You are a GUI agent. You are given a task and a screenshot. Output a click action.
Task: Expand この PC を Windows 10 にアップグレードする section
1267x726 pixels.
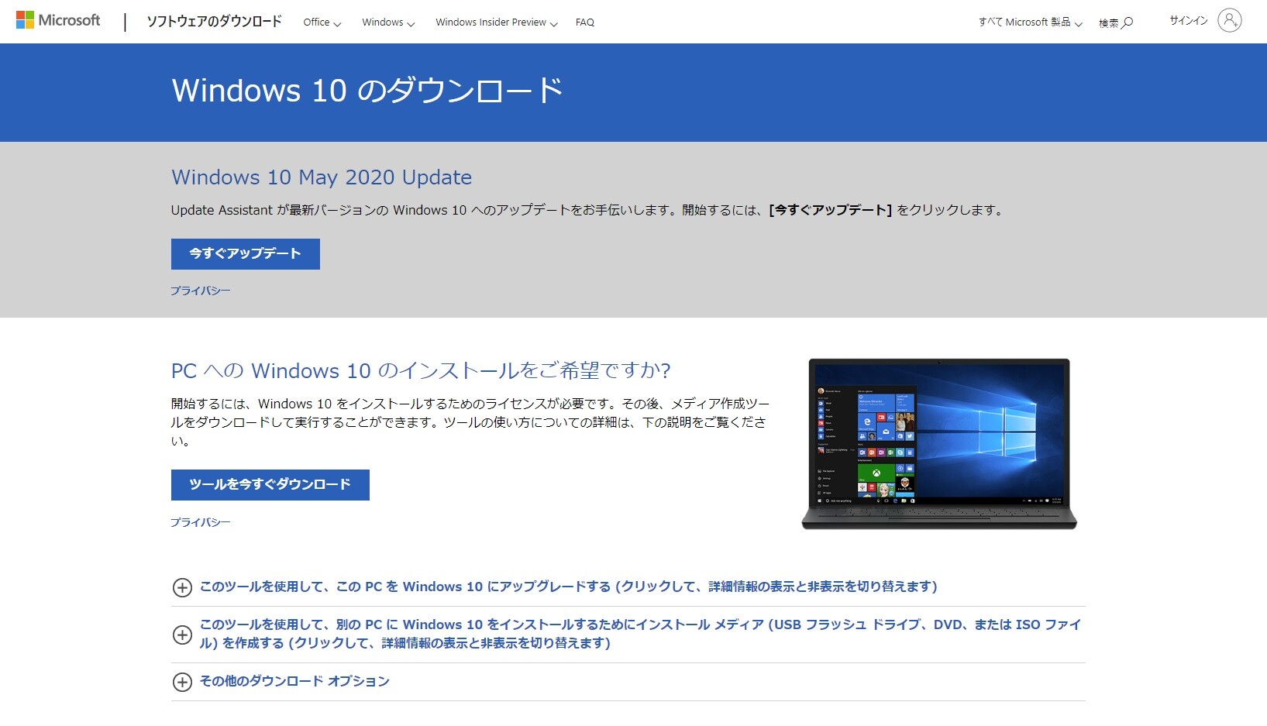(x=569, y=587)
